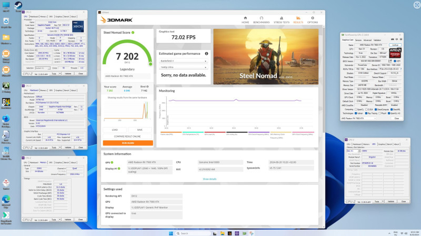Click the SAVE button in 3DMark
Image resolution: width=421 pixels, height=236 pixels.
[x=140, y=130]
